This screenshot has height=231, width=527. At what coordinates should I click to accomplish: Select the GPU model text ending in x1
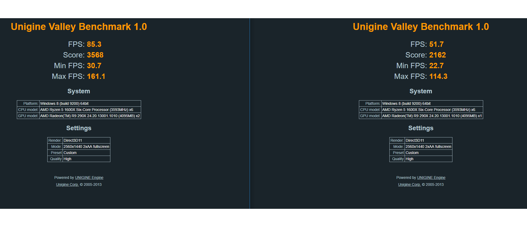click(432, 116)
